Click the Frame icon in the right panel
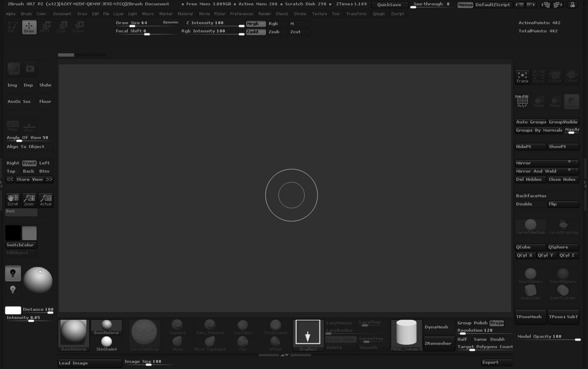The width and height of the screenshot is (588, 369). (522, 77)
